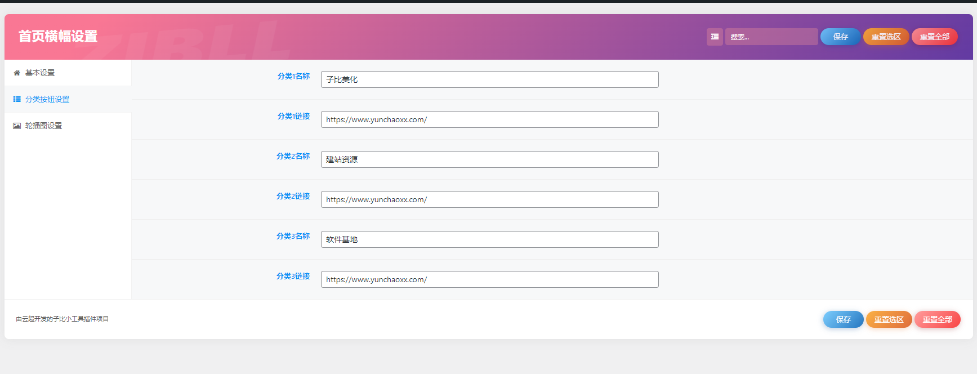Click the bottom 重置选区 button

coord(889,319)
